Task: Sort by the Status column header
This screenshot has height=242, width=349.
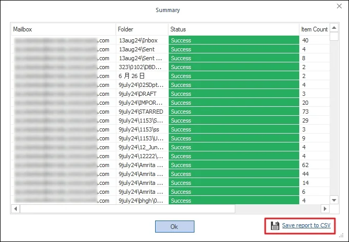Action: [x=234, y=29]
